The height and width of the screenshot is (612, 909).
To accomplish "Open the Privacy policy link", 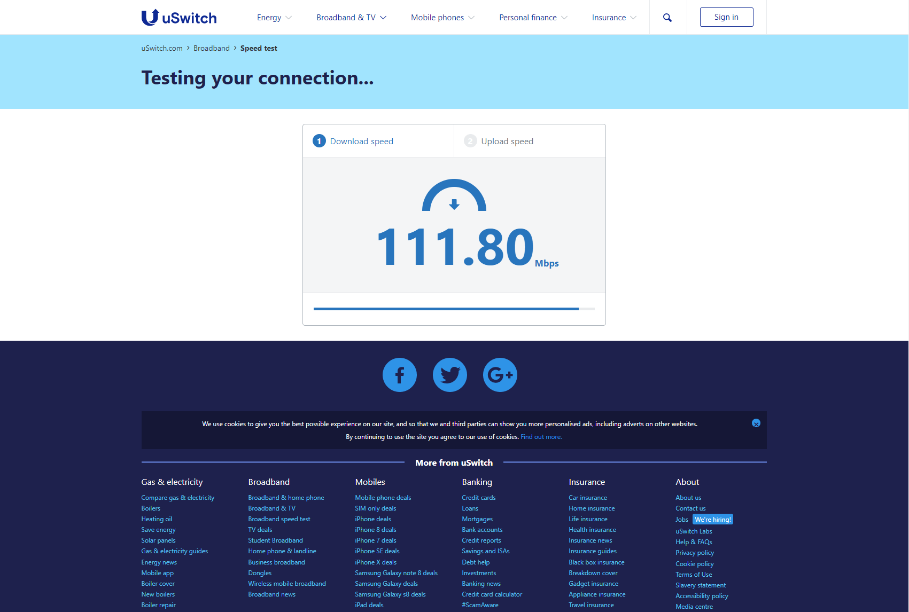I will (695, 553).
